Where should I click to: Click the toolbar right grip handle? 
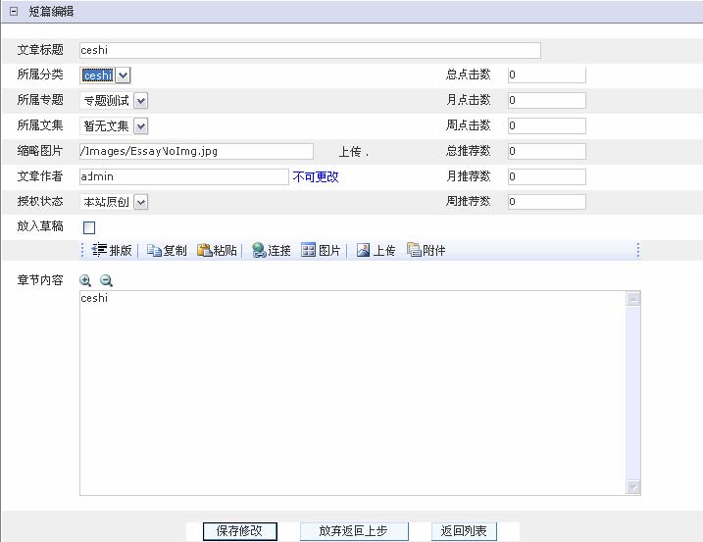point(638,250)
